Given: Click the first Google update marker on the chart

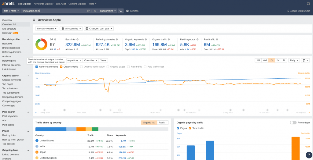Looking at the screenshot, I should (x=45, y=110).
